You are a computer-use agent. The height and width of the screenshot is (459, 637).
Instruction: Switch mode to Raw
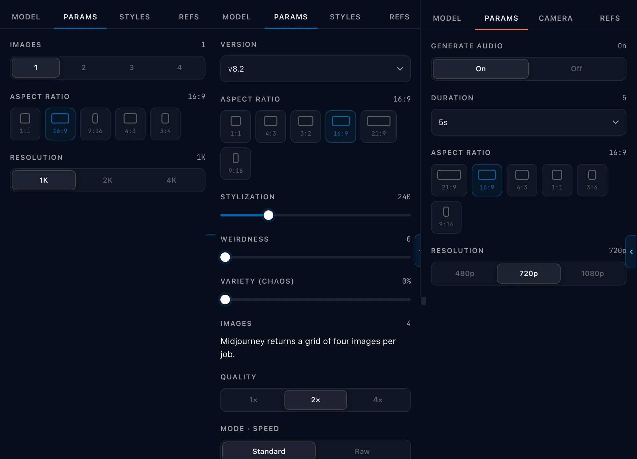click(362, 451)
